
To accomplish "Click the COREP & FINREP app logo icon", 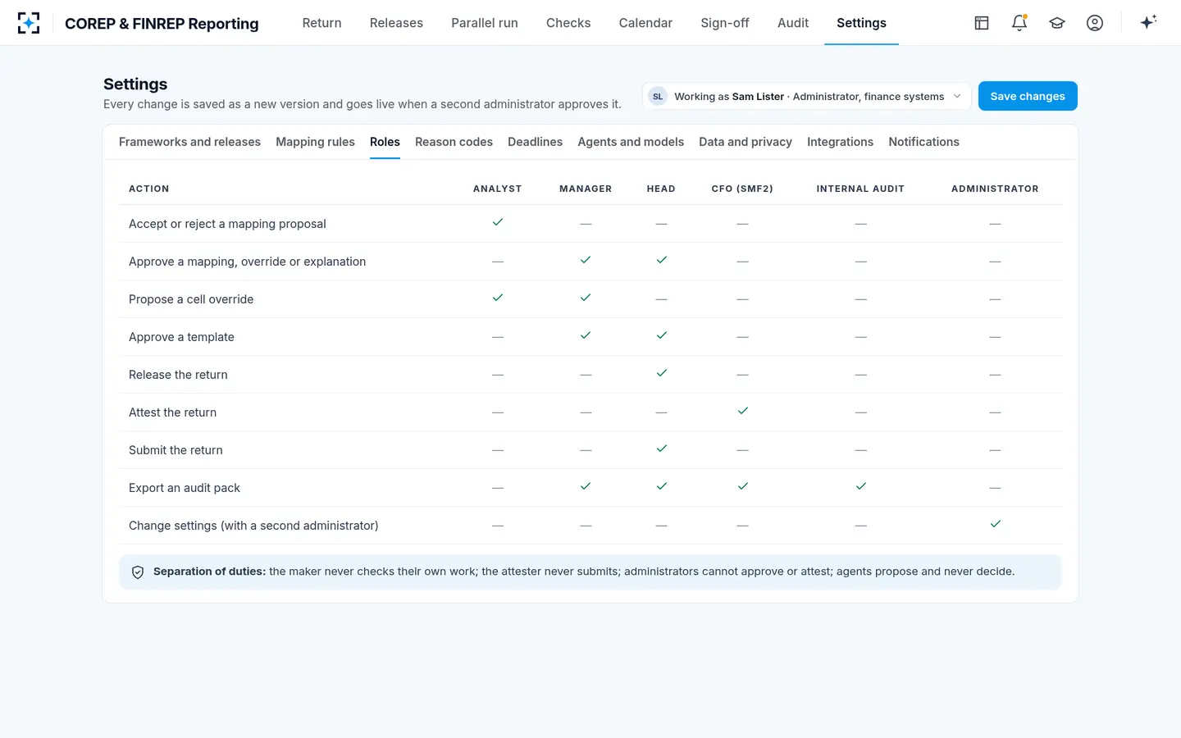I will click(x=29, y=23).
